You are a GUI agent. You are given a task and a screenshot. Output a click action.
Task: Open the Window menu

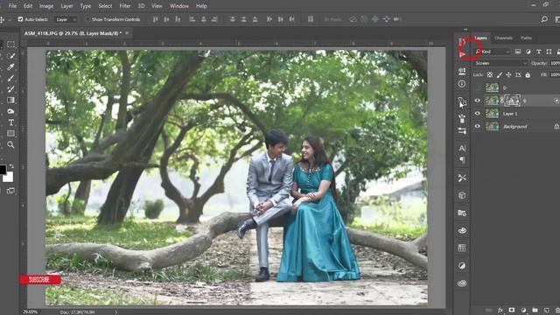tap(178, 6)
